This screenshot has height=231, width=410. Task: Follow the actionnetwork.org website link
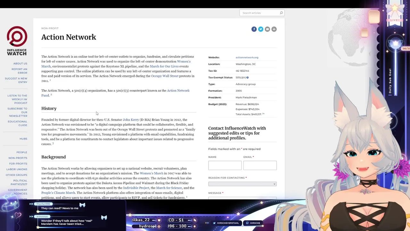[247, 57]
